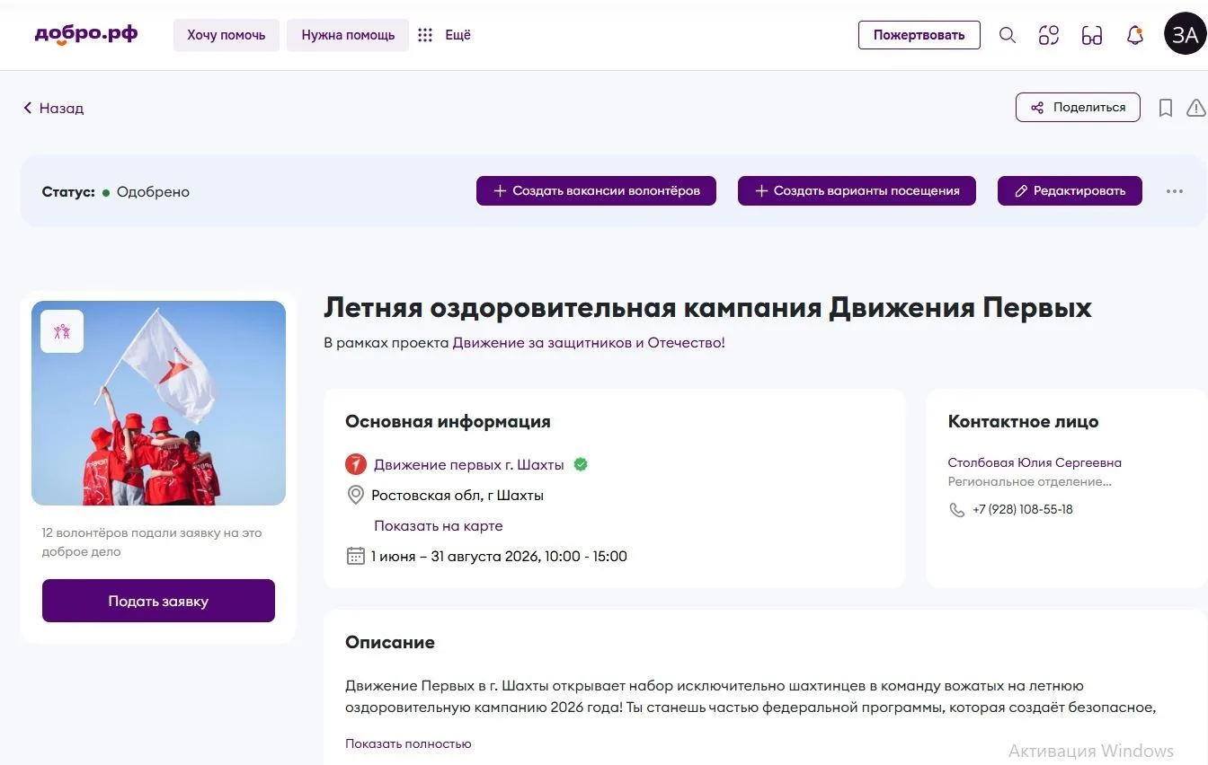
Task: Click the Пожертвовать button
Action: tap(919, 35)
